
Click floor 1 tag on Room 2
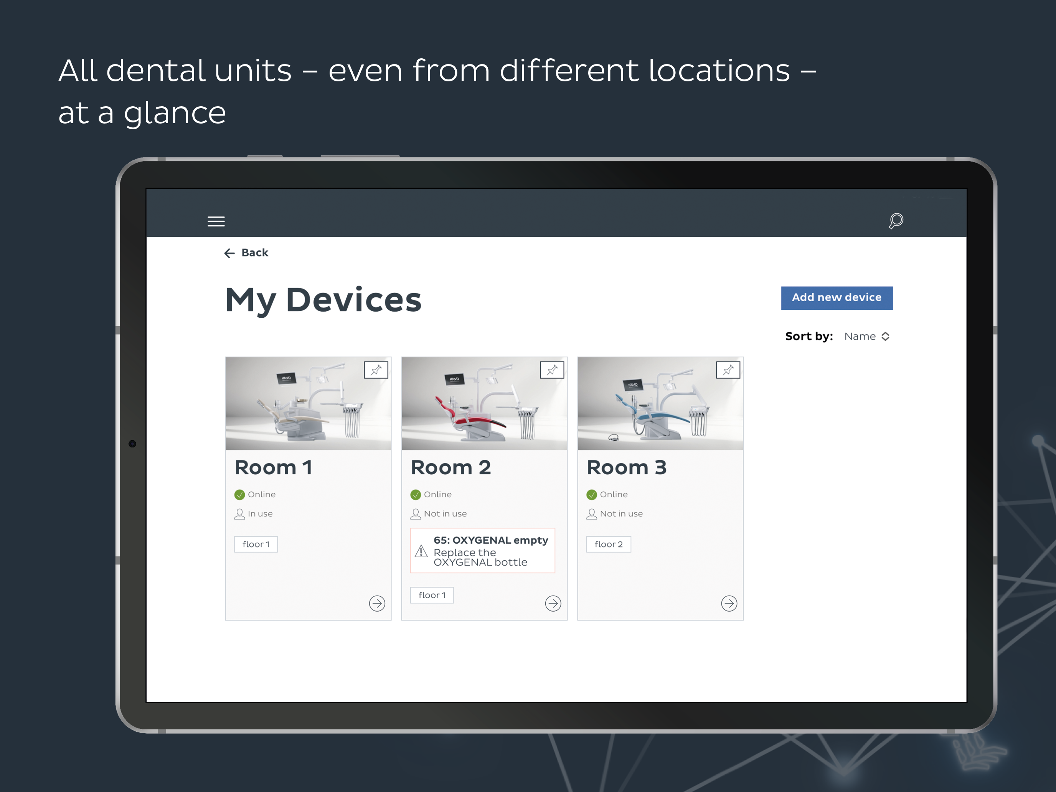click(x=432, y=595)
